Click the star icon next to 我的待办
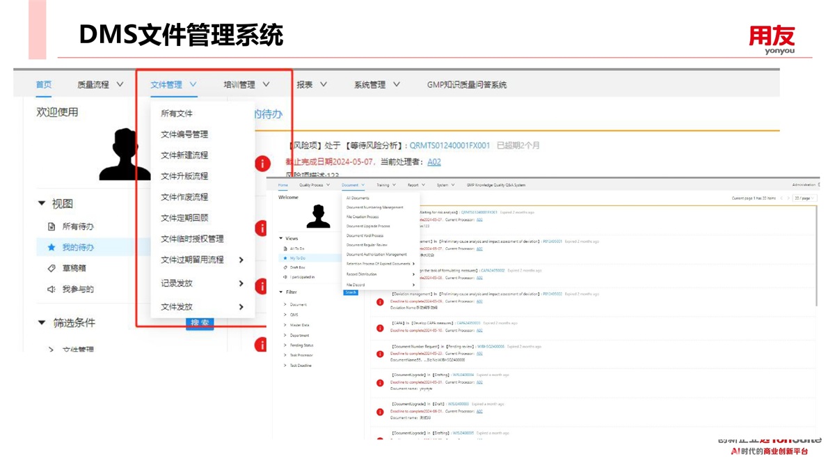835x470 pixels. [x=51, y=247]
